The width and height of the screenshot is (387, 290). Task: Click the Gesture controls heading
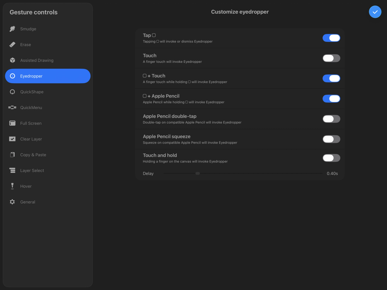tap(34, 12)
